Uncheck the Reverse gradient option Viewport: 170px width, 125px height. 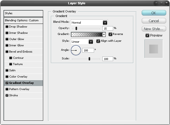pos(110,34)
